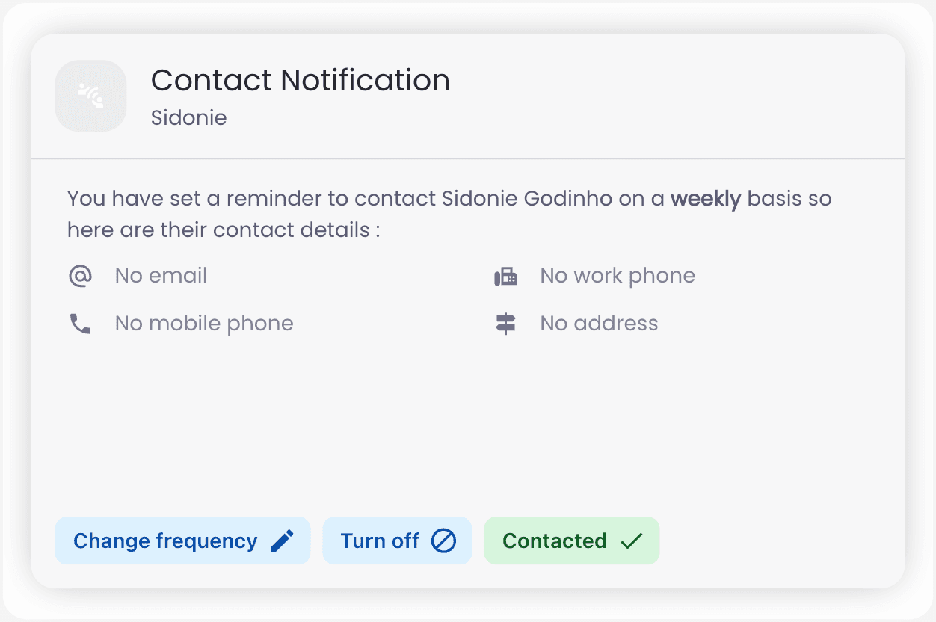Click the work phone fax icon
This screenshot has width=936, height=622.
coord(505,275)
